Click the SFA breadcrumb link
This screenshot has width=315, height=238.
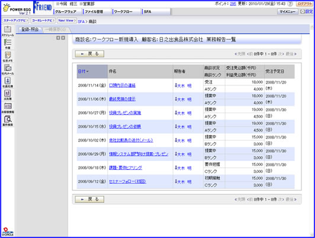[x=81, y=21]
